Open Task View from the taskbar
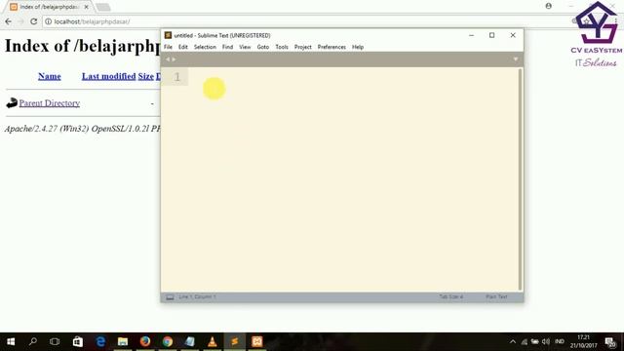624x351 pixels. point(55,342)
